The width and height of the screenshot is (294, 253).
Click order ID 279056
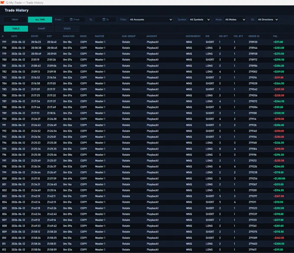tap(253, 96)
